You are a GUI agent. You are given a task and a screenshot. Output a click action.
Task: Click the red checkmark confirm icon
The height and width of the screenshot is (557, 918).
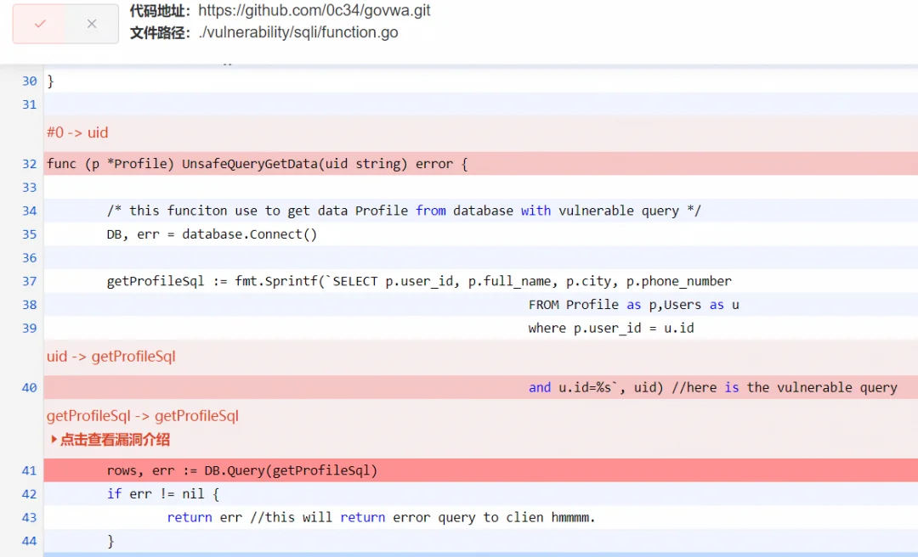40,24
